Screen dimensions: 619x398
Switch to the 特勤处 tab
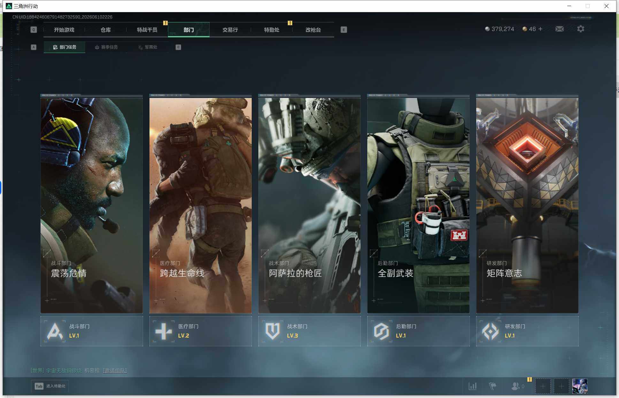pos(272,30)
